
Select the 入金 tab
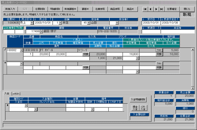7,93
